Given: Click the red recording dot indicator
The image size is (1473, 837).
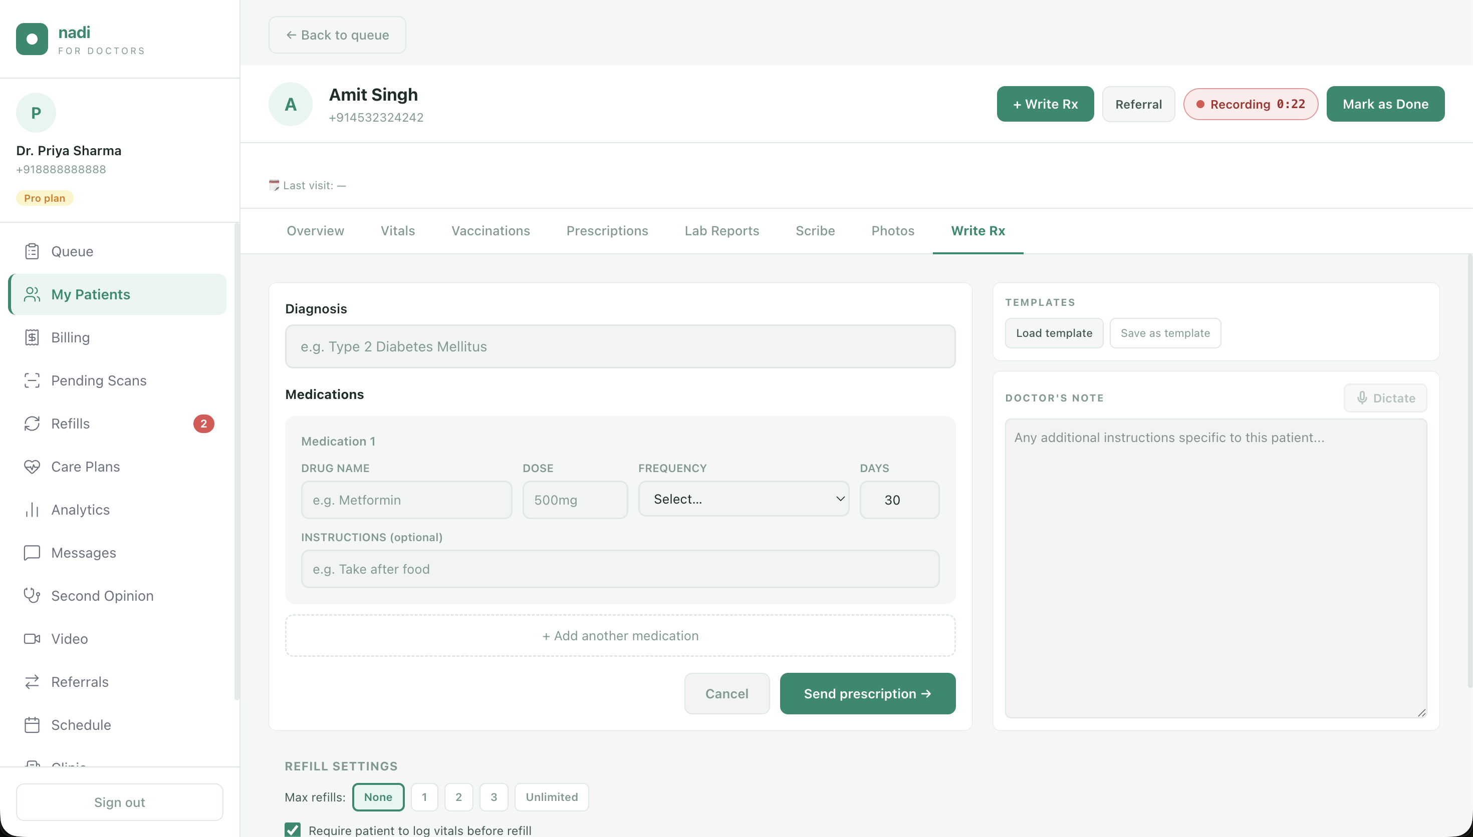Looking at the screenshot, I should tap(1200, 104).
